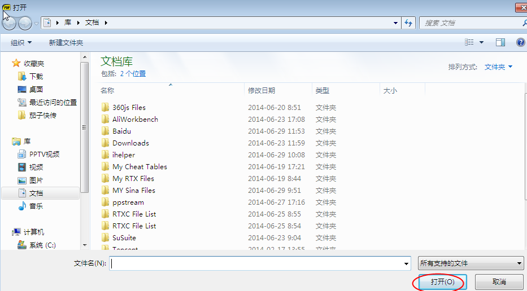Click the refresh button beside address bar
The height and width of the screenshot is (291, 527).
[408, 23]
